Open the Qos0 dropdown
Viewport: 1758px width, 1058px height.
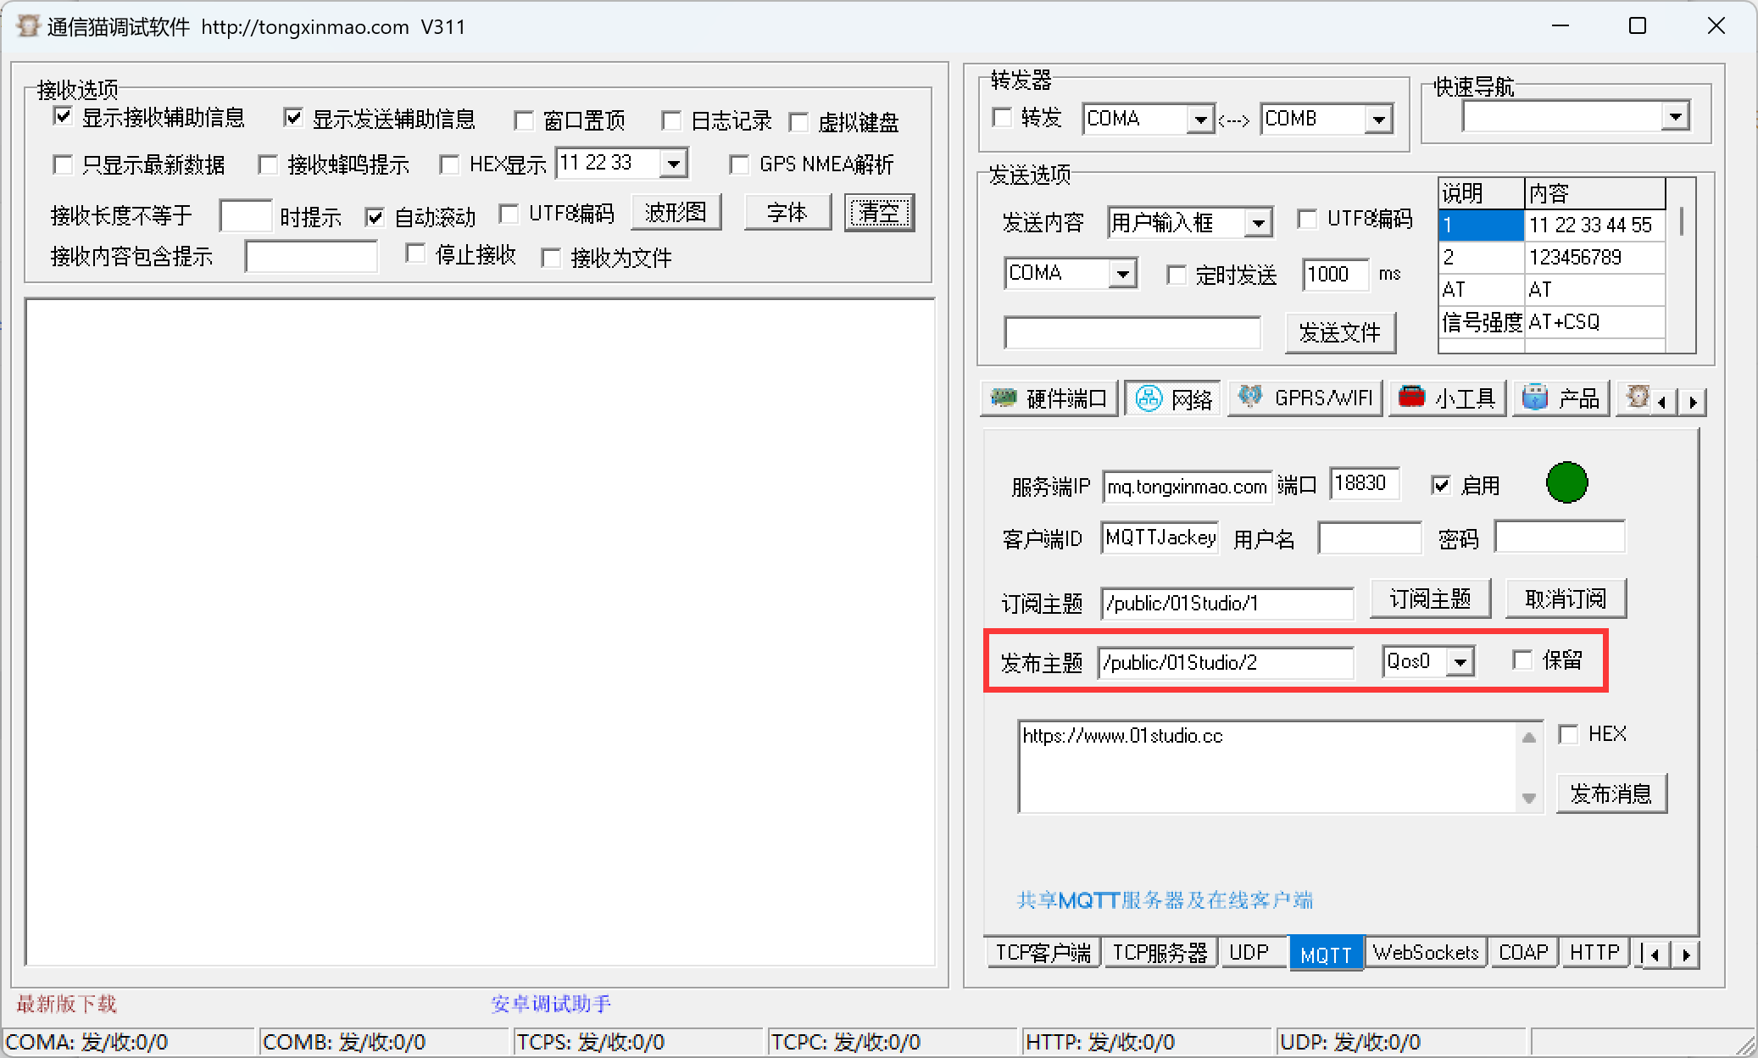pos(1460,661)
